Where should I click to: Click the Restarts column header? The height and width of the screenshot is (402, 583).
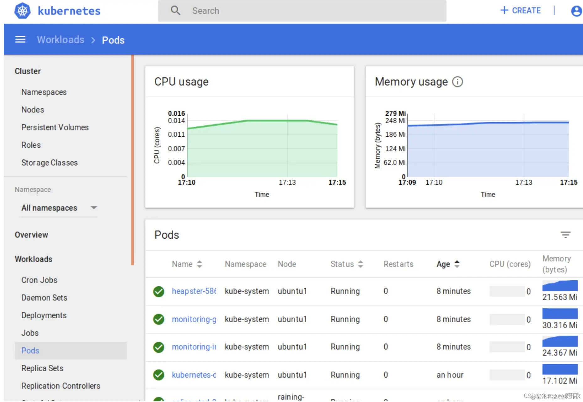coord(398,264)
